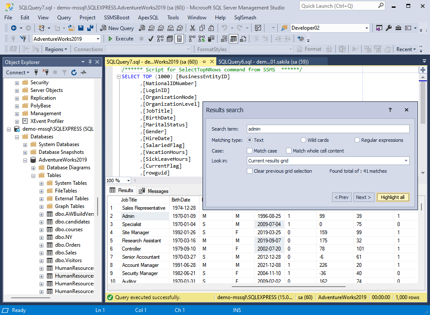Click the Results to Text icon
This screenshot has width=430, height=315.
coord(224,39)
